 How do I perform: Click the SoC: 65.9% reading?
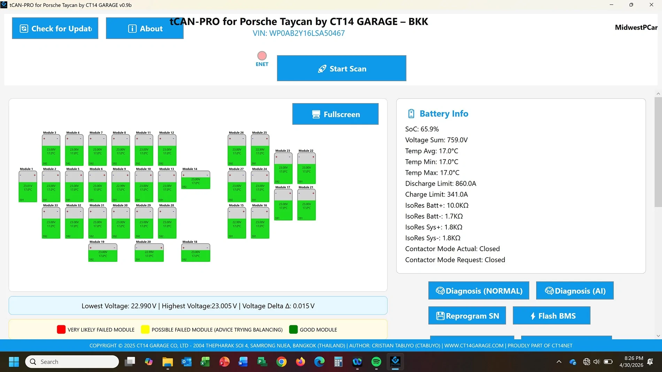click(x=422, y=129)
